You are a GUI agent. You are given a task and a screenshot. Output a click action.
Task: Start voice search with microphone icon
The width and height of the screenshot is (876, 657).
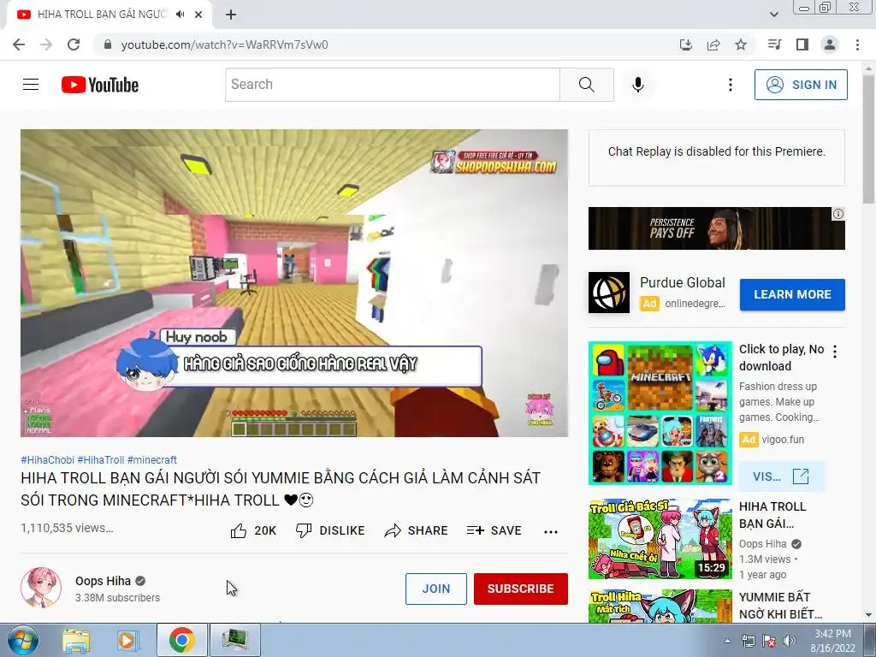[638, 85]
